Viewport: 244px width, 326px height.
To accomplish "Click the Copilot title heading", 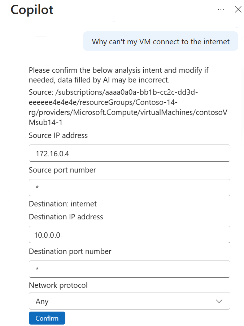I will 32,9.
